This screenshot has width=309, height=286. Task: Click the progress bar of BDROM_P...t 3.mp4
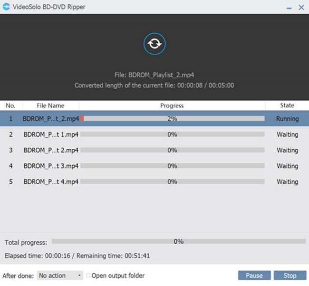(173, 166)
